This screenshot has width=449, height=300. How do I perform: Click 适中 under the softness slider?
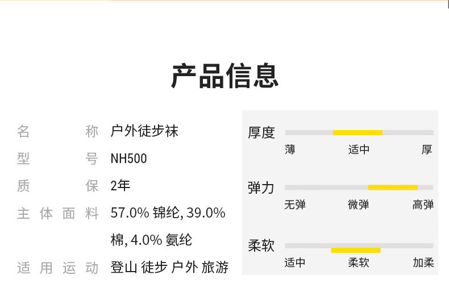coord(295,262)
